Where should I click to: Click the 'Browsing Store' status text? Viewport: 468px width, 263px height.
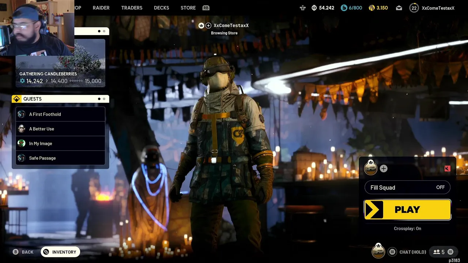pyautogui.click(x=224, y=33)
